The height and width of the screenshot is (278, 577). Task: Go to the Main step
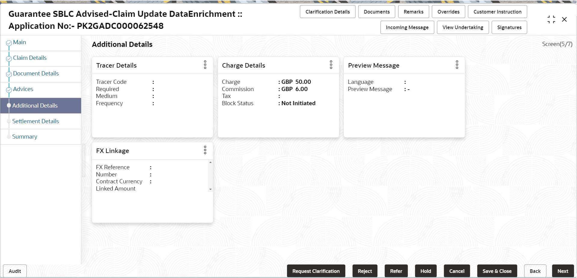click(20, 42)
